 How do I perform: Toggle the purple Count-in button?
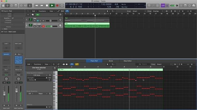point(163,5)
